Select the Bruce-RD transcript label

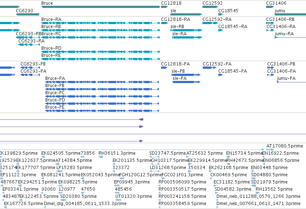tap(51, 48)
